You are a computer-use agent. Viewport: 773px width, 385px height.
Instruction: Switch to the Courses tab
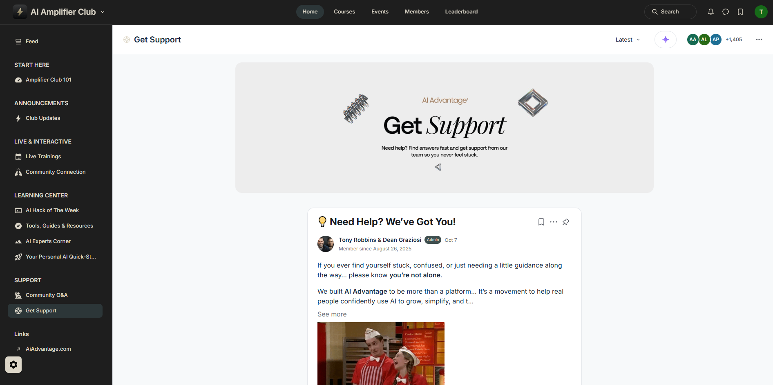point(344,12)
